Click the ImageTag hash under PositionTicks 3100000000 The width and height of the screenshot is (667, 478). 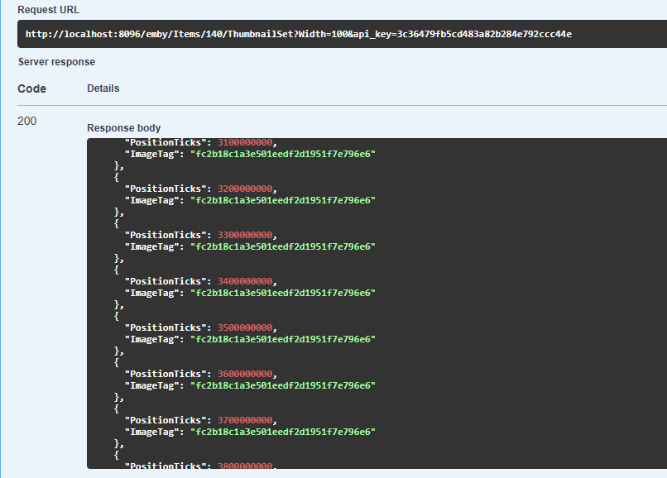pyautogui.click(x=283, y=154)
